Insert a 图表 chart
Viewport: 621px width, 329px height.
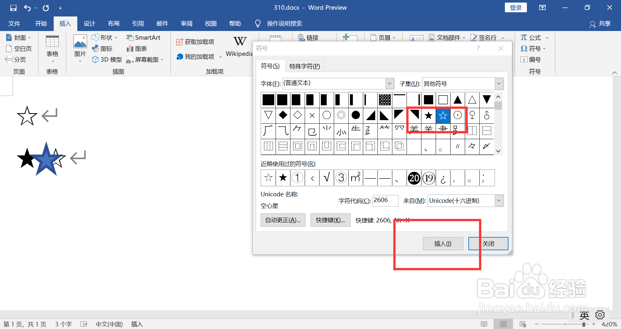point(137,49)
